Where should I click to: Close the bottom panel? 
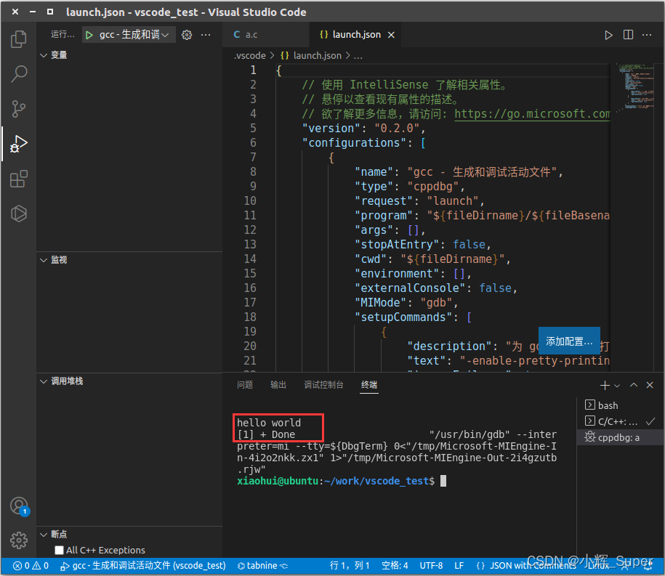pos(649,385)
